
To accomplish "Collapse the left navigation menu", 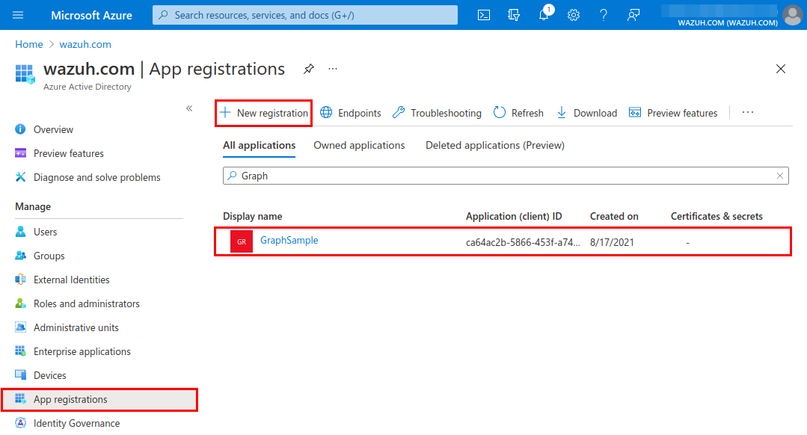I will pyautogui.click(x=189, y=108).
